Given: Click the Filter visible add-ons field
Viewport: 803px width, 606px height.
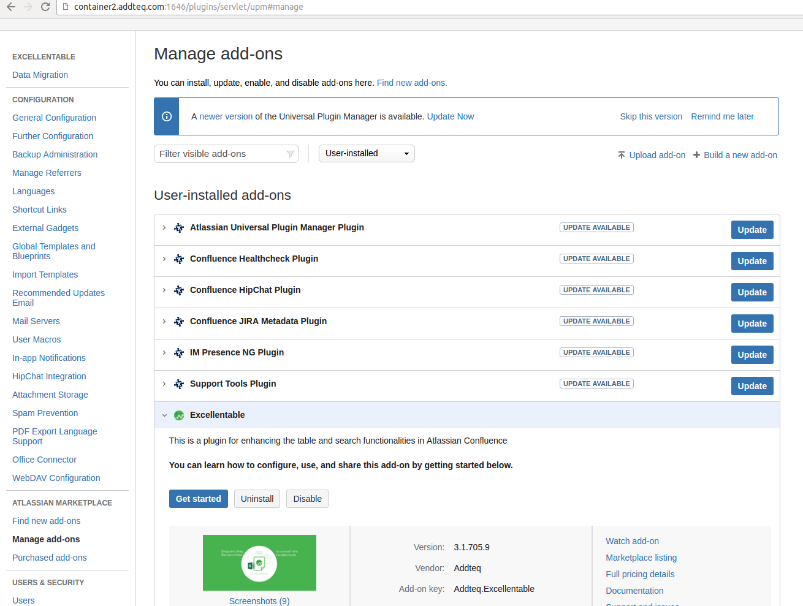Looking at the screenshot, I should click(x=226, y=154).
